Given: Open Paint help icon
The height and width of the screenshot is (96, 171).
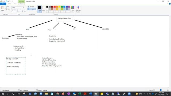Looking at the screenshot, I should tap(170, 4).
